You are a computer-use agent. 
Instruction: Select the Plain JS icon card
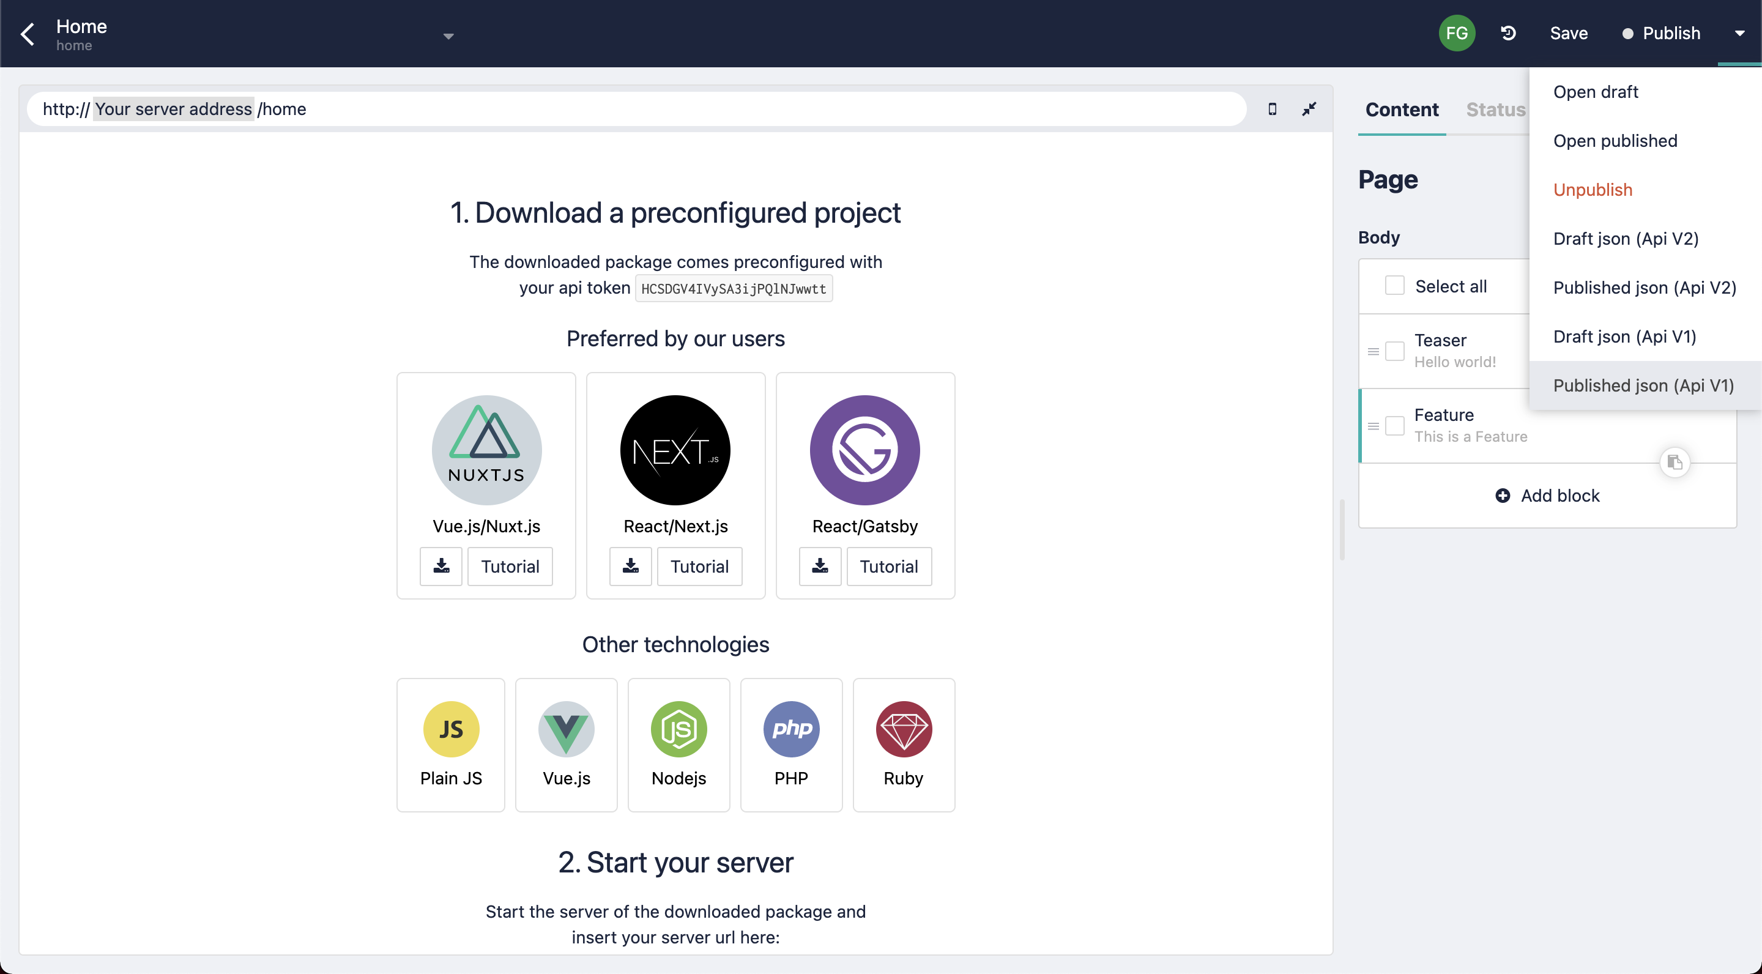point(451,745)
